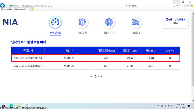This screenshot has height=109, width=194.
Task: Click upload value 29.52
Action: click(x=130, y=58)
